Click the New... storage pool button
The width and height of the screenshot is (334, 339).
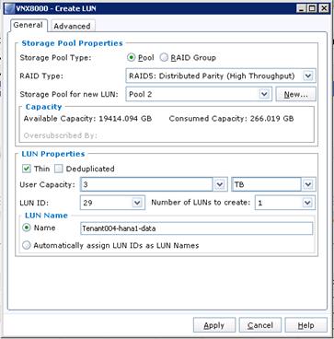[x=296, y=94]
